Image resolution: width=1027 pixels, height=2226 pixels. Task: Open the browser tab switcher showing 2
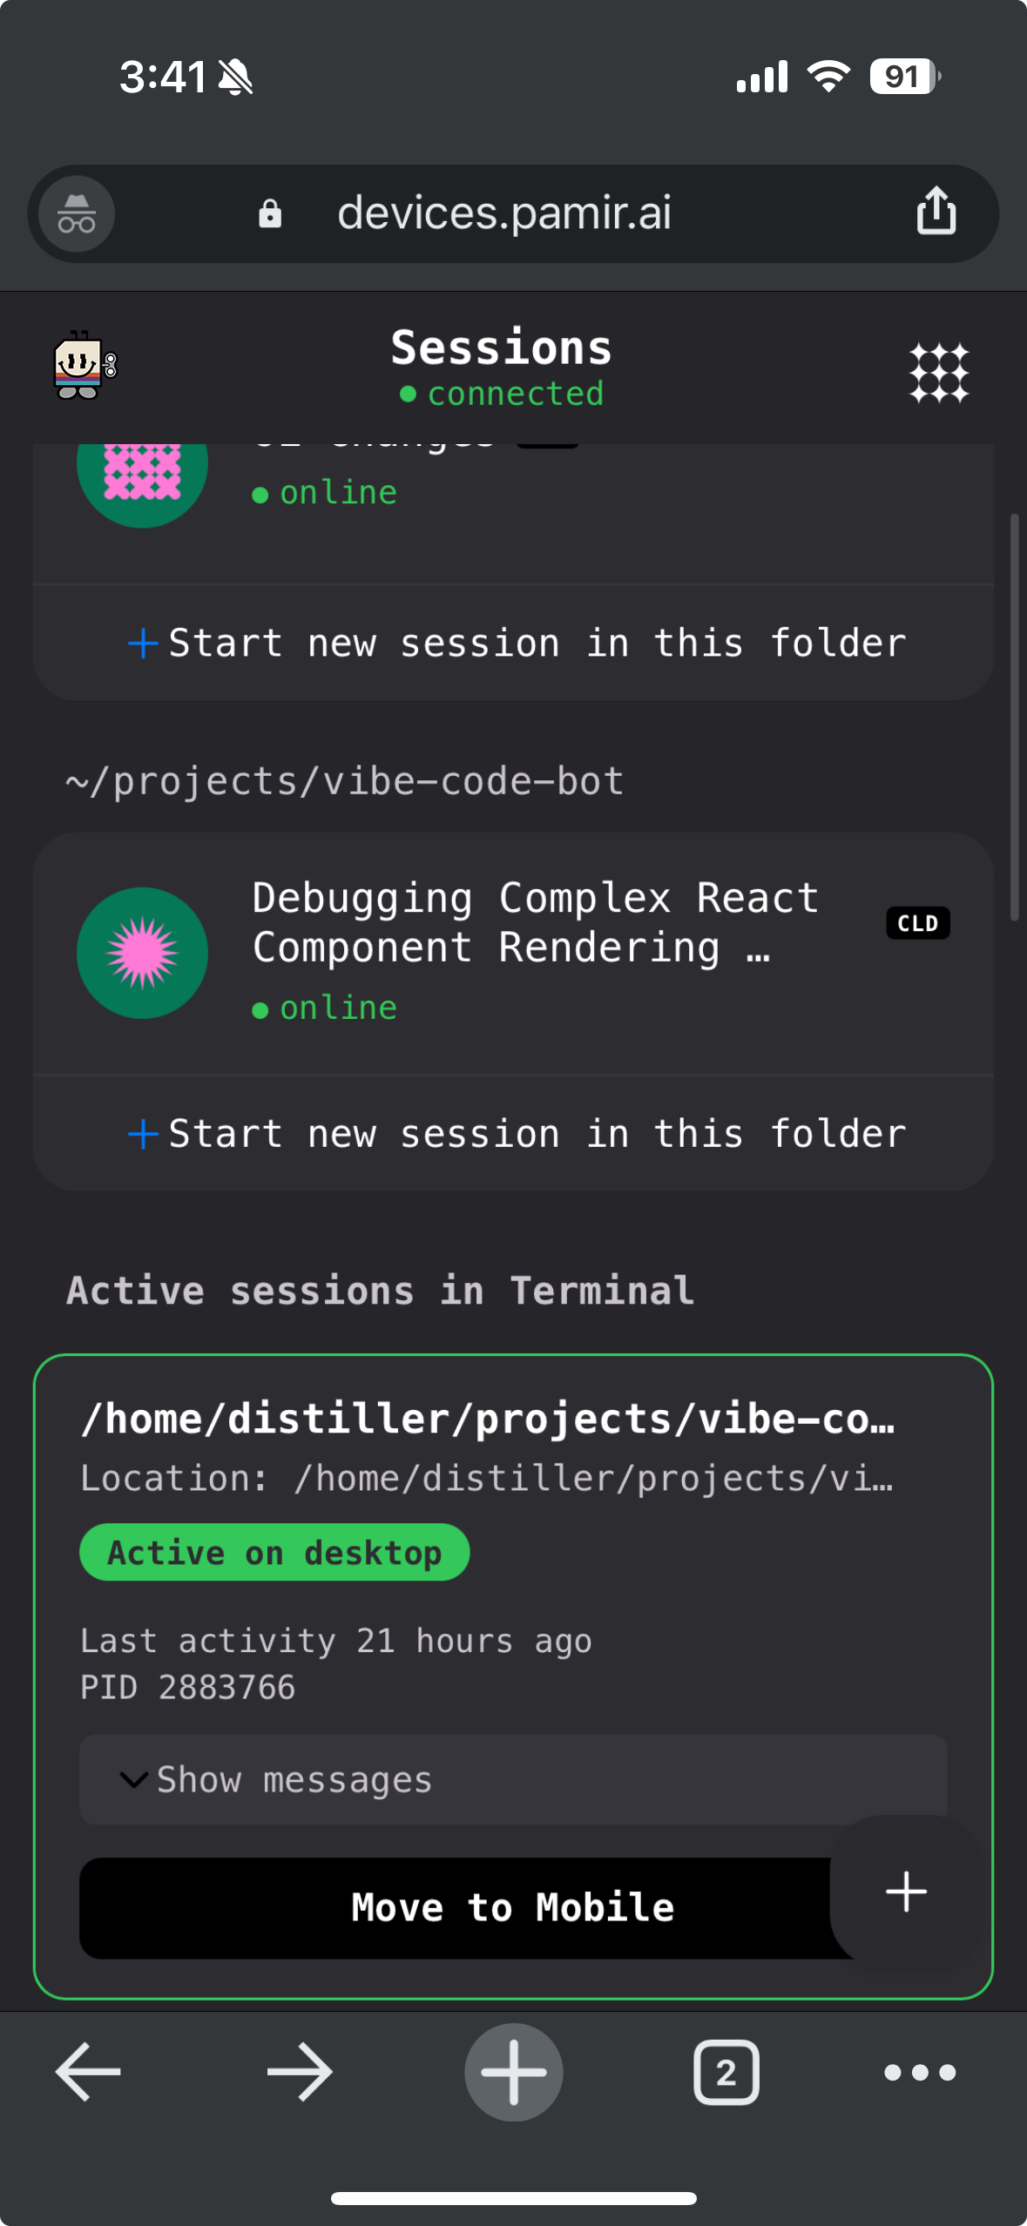(x=726, y=2072)
